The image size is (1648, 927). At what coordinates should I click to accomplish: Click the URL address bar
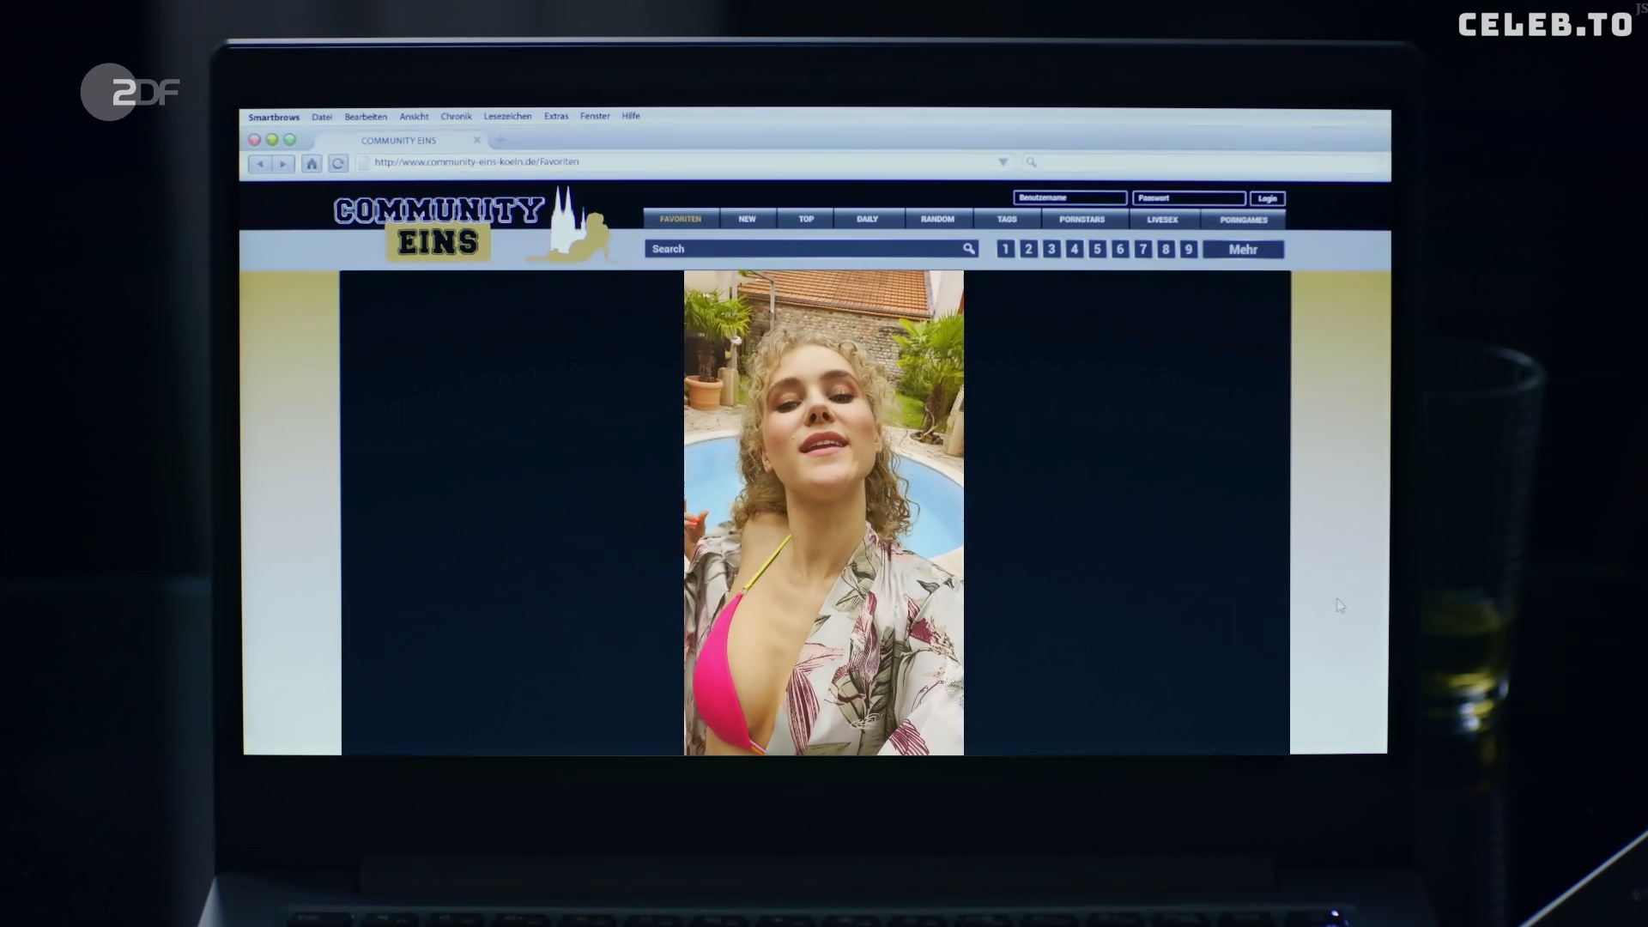point(684,162)
